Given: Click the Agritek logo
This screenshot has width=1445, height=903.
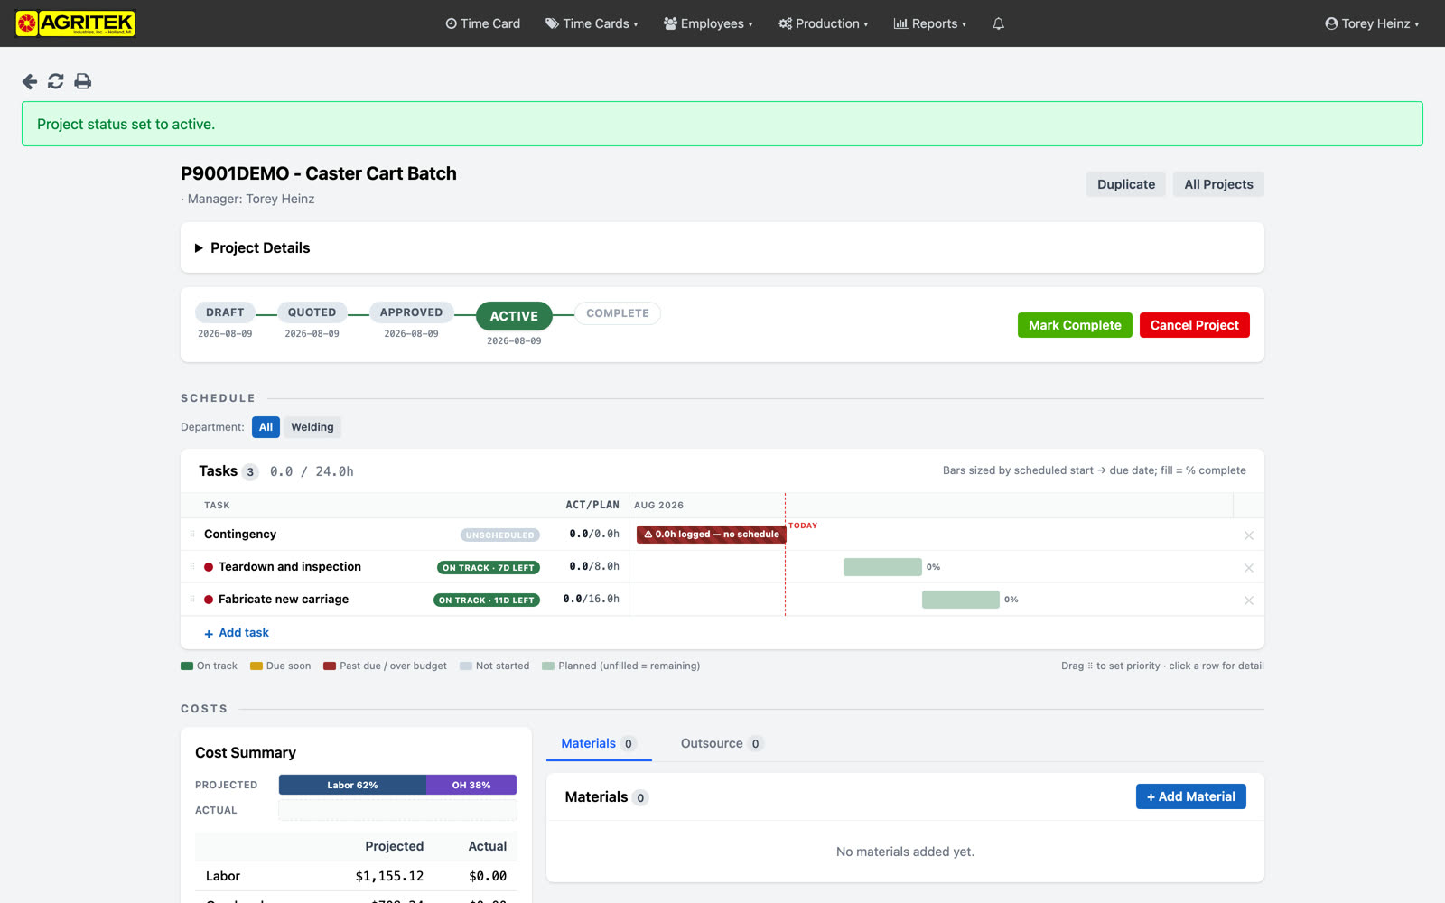Looking at the screenshot, I should (76, 23).
